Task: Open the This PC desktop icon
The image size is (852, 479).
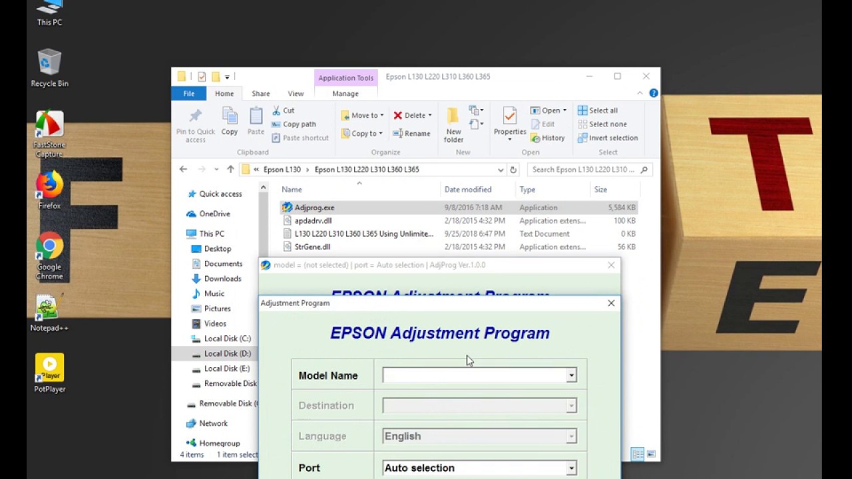Action: coord(49,12)
